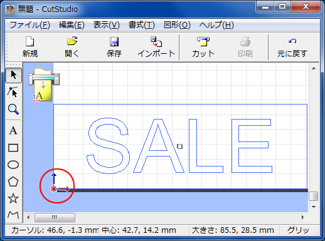
Task: Choose the polyline drawing tool
Action: click(x=13, y=215)
